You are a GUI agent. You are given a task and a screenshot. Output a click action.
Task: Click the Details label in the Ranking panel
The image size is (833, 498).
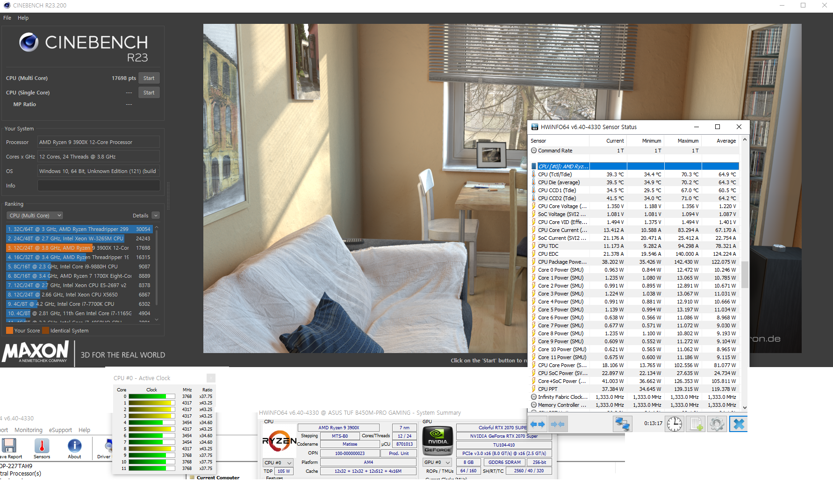pos(140,216)
